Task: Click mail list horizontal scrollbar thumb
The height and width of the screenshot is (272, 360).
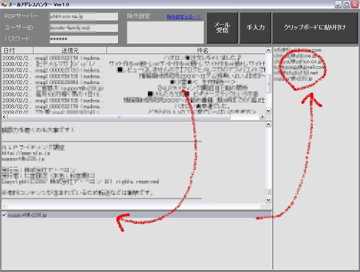Action: coord(119,117)
